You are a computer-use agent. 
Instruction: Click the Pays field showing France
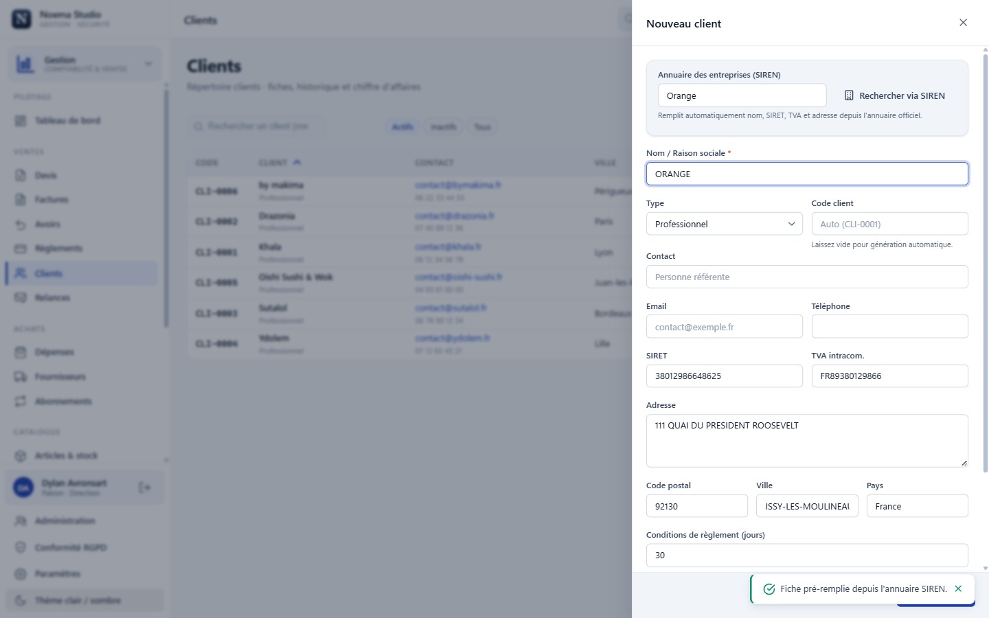[x=917, y=506]
